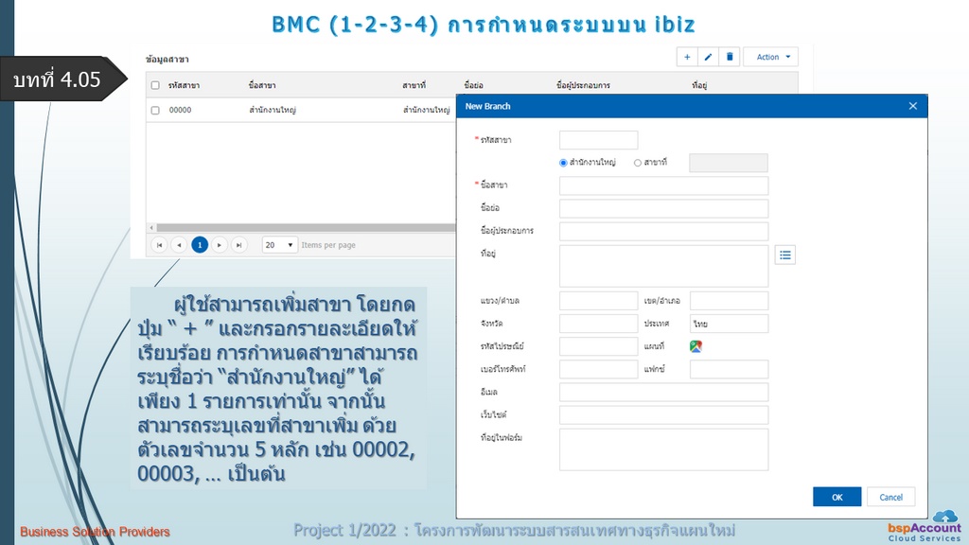Select page 1 in pagination

pyautogui.click(x=200, y=245)
